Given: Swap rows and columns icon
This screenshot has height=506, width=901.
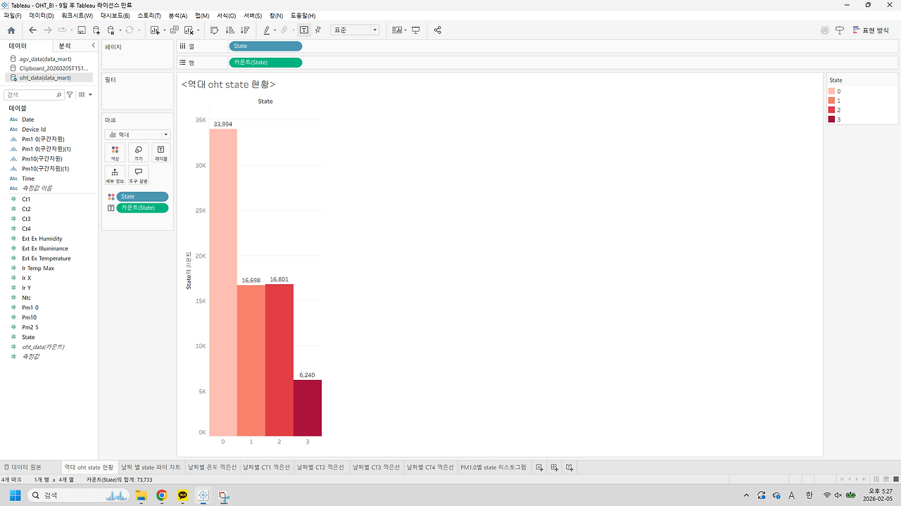Looking at the screenshot, I should point(215,30).
